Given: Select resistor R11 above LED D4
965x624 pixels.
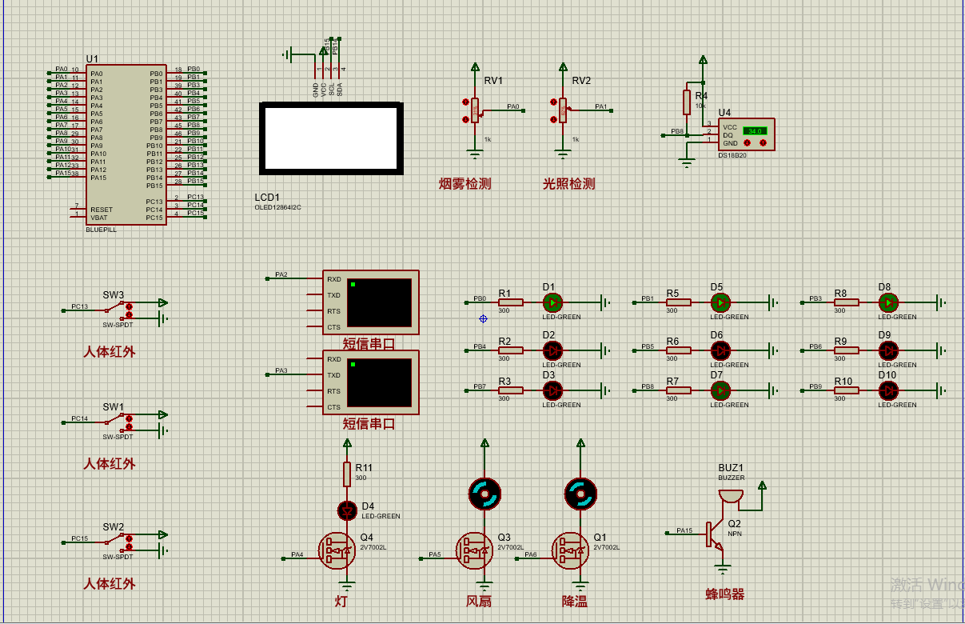Looking at the screenshot, I should point(347,474).
